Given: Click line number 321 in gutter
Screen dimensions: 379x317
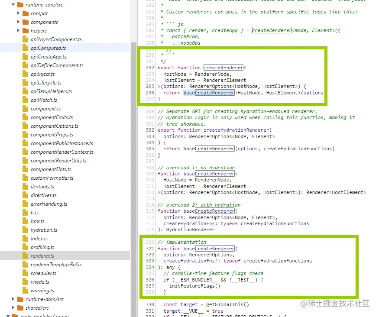Looking at the screenshot, I should click(150, 249).
